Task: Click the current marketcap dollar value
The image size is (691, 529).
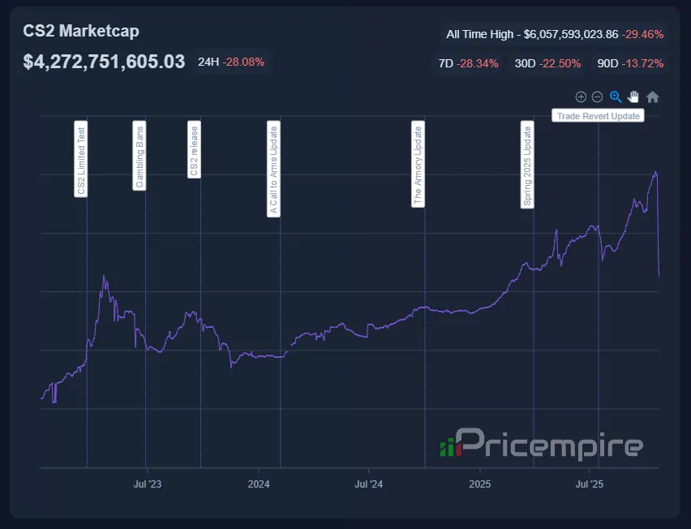Action: 105,62
